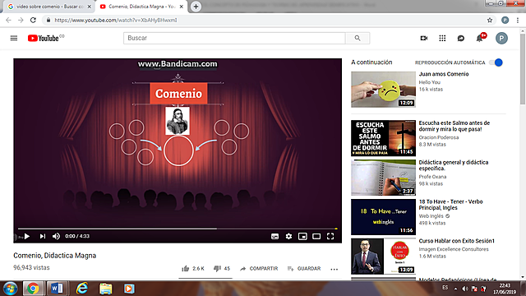
Task: Open the taskbar clock showing 22:43
Action: point(505,289)
